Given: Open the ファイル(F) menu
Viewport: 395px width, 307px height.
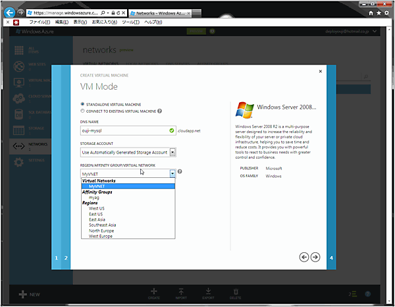Looking at the screenshot, I should click(x=39, y=22).
